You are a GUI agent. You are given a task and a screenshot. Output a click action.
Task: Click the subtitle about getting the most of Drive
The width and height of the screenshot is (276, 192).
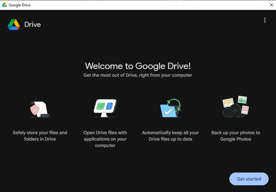tap(138, 75)
